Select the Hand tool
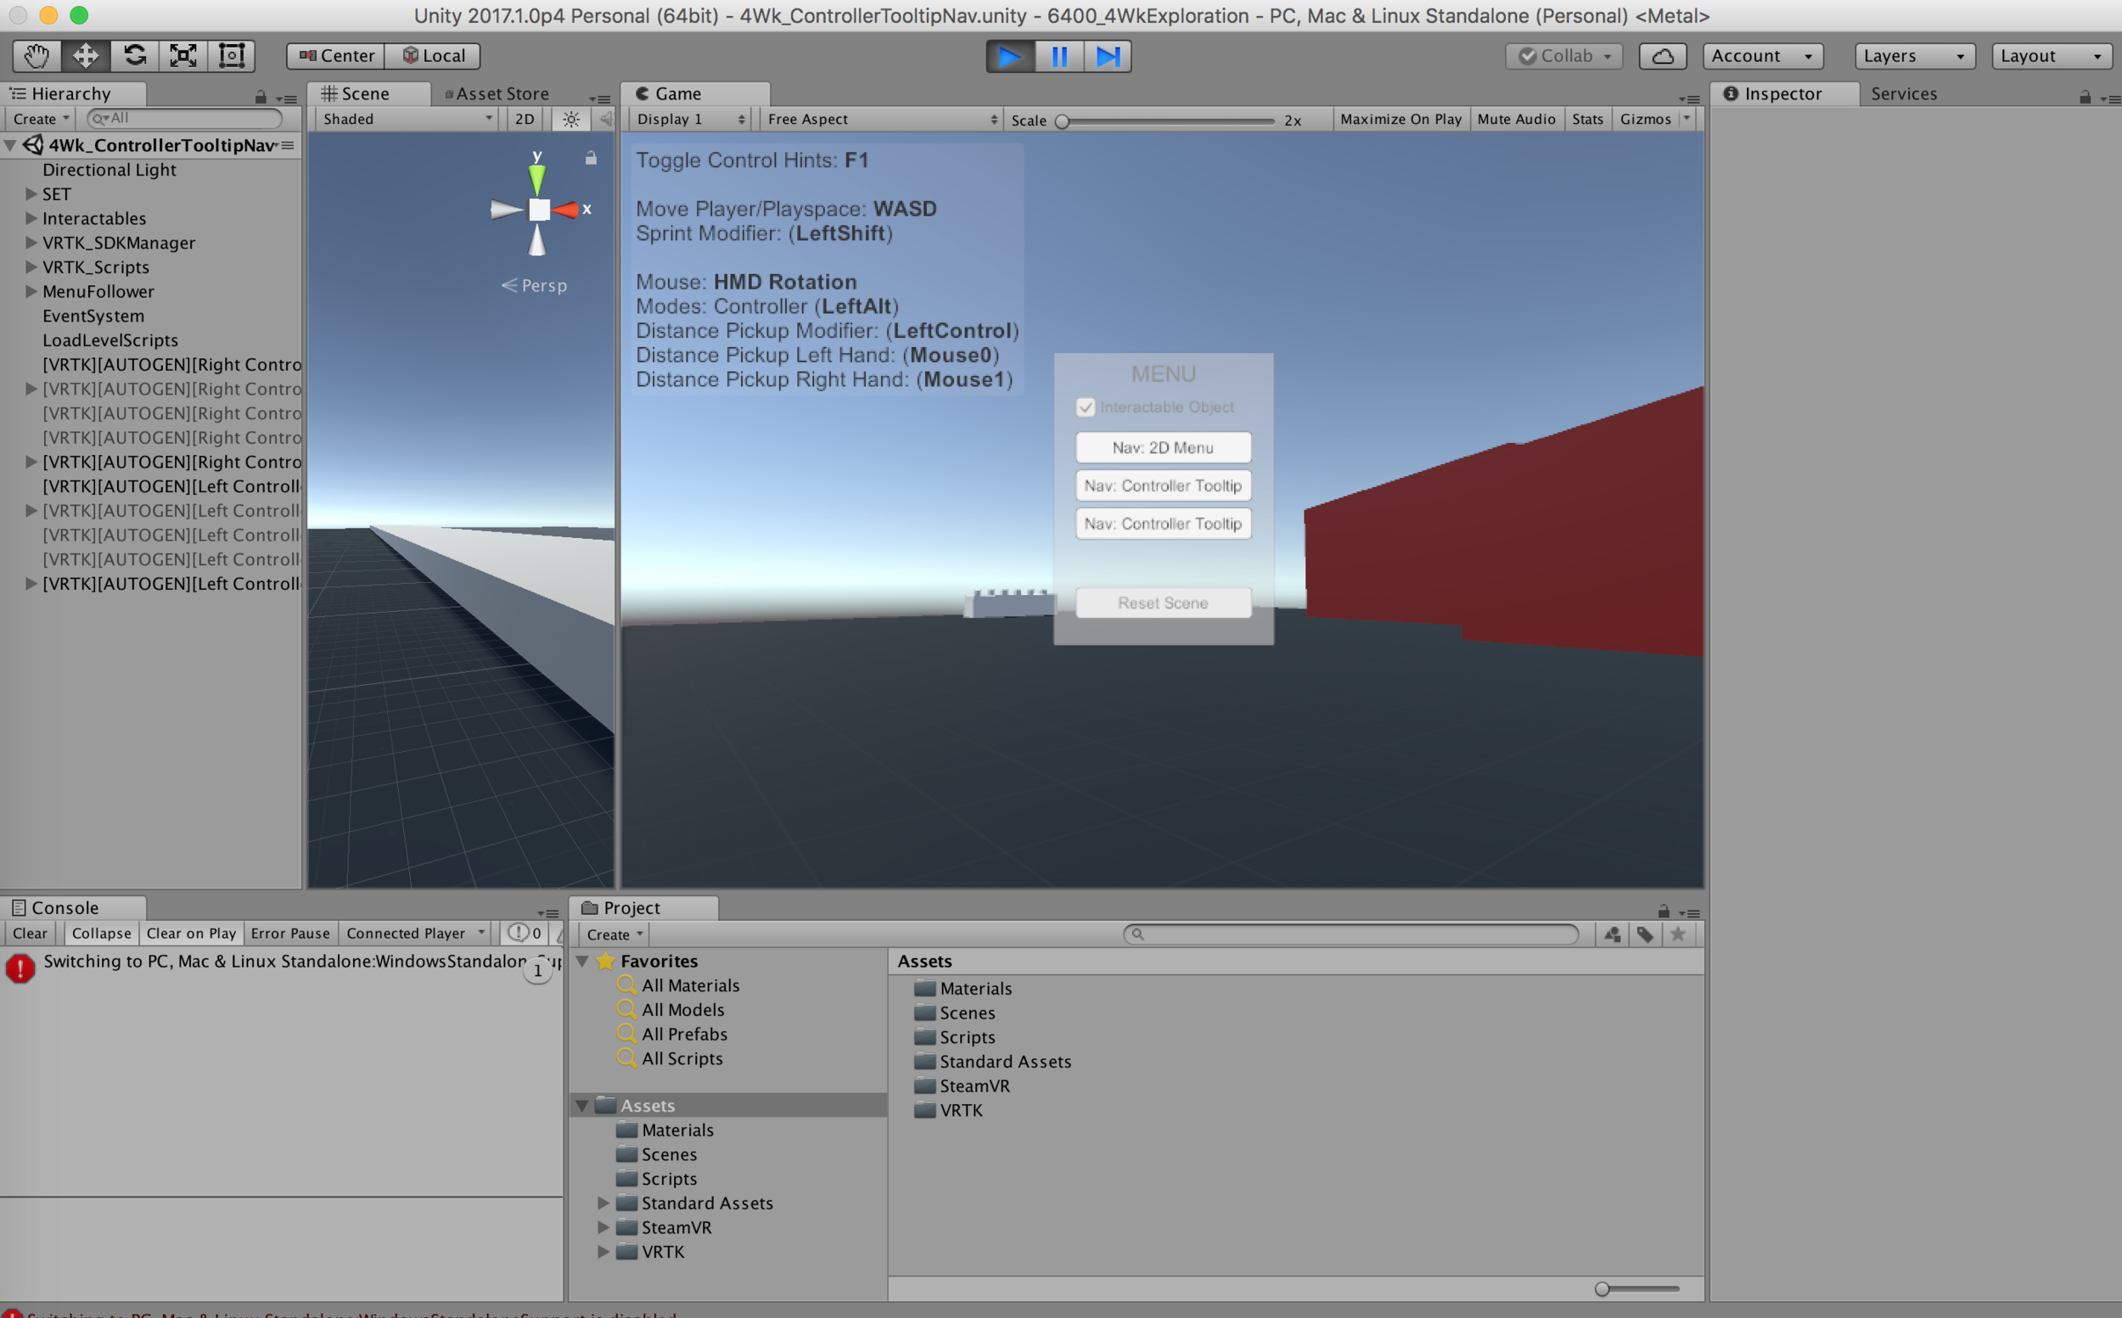The image size is (2122, 1318). (x=36, y=56)
